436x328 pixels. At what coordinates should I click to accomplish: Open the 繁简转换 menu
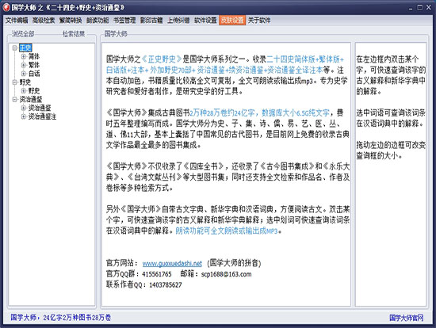71,21
